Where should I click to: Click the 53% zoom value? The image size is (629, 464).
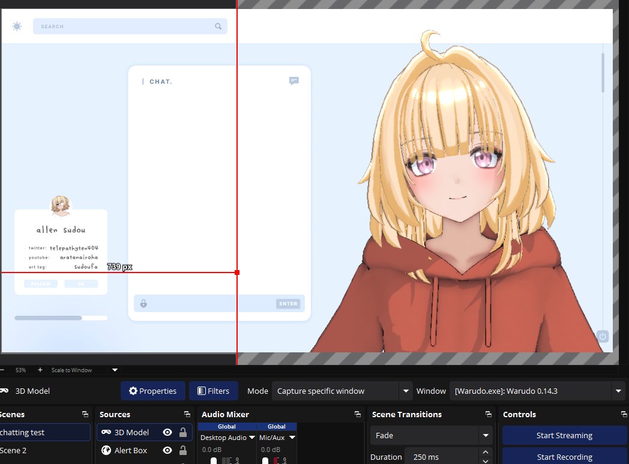click(20, 370)
